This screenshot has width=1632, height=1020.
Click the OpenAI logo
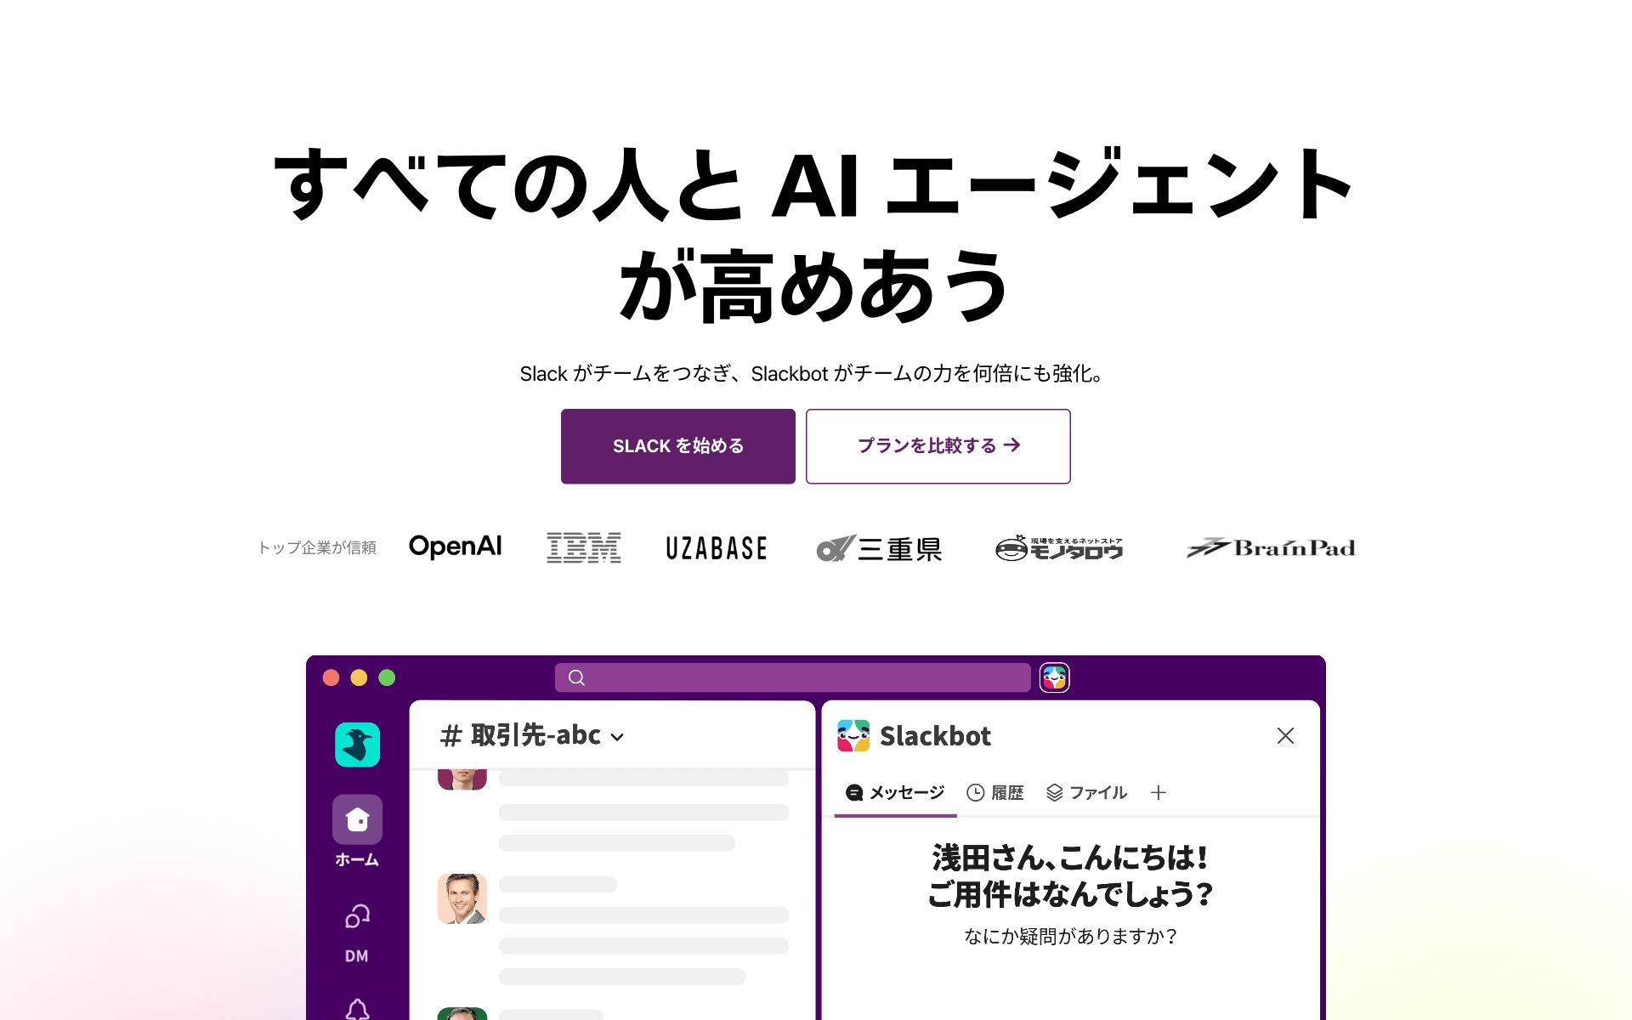coord(456,547)
